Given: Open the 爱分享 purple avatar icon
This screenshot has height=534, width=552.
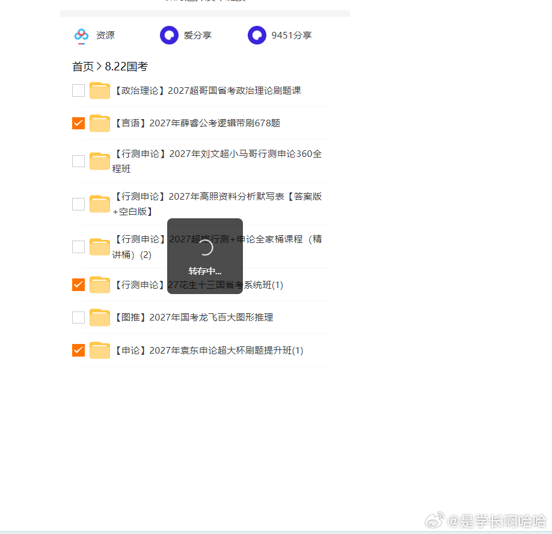Looking at the screenshot, I should tap(170, 35).
